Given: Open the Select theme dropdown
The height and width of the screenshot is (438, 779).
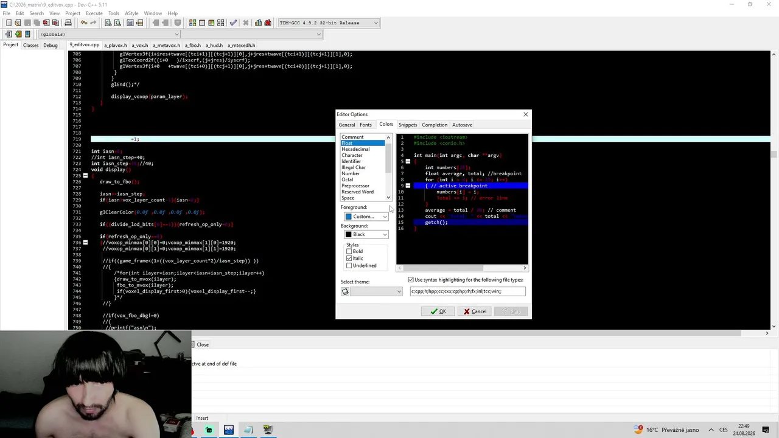Looking at the screenshot, I should tap(376, 292).
